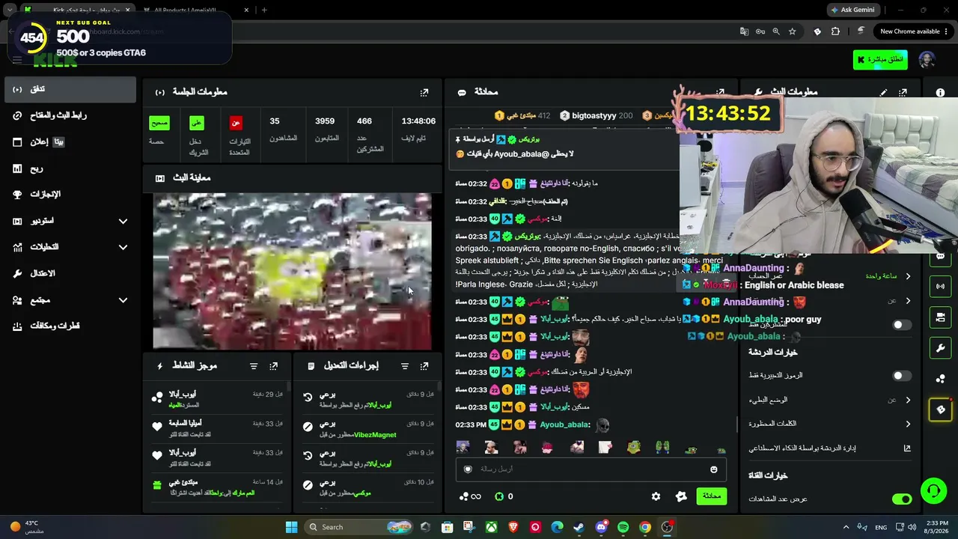
Task: Click the info circle icon at top right
Action: tap(940, 92)
